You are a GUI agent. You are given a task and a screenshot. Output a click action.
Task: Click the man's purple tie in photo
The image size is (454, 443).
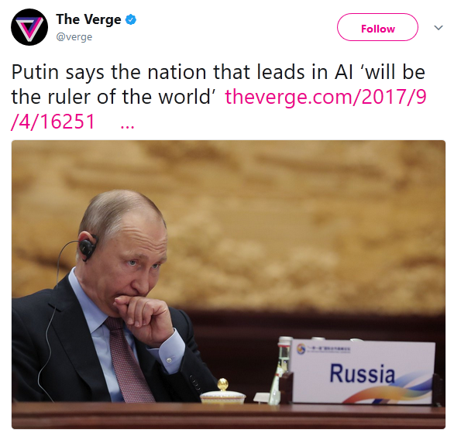pyautogui.click(x=129, y=359)
